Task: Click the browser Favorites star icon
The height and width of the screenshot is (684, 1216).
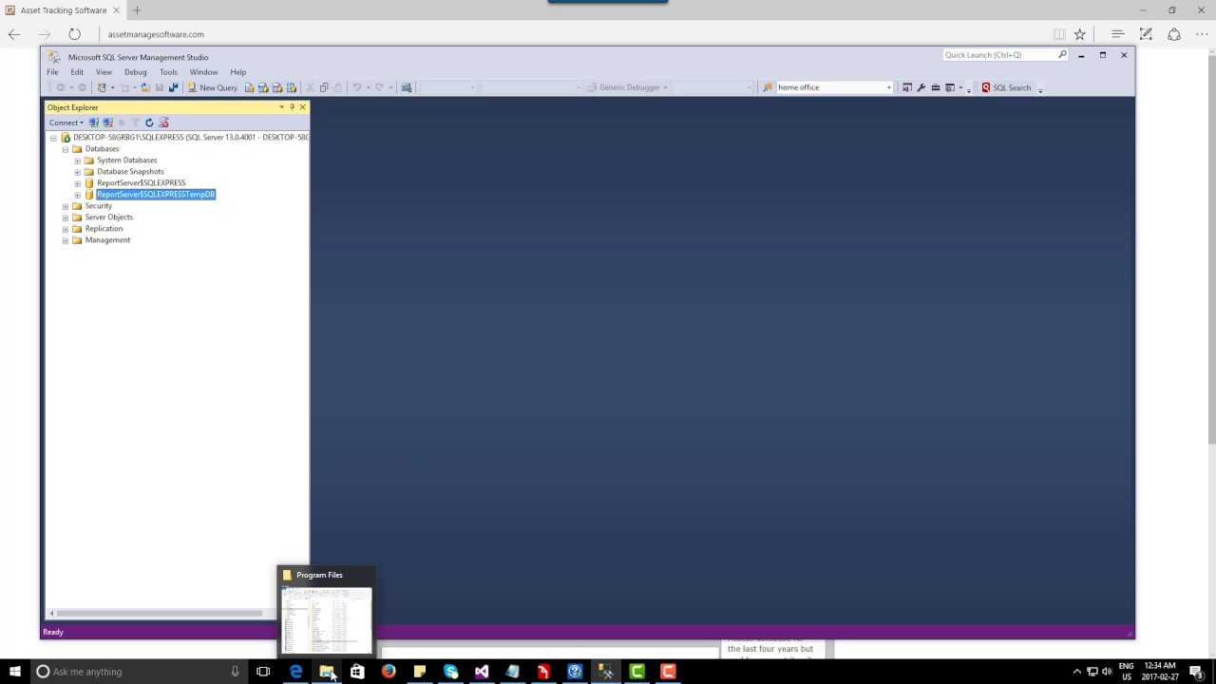Action: point(1079,34)
